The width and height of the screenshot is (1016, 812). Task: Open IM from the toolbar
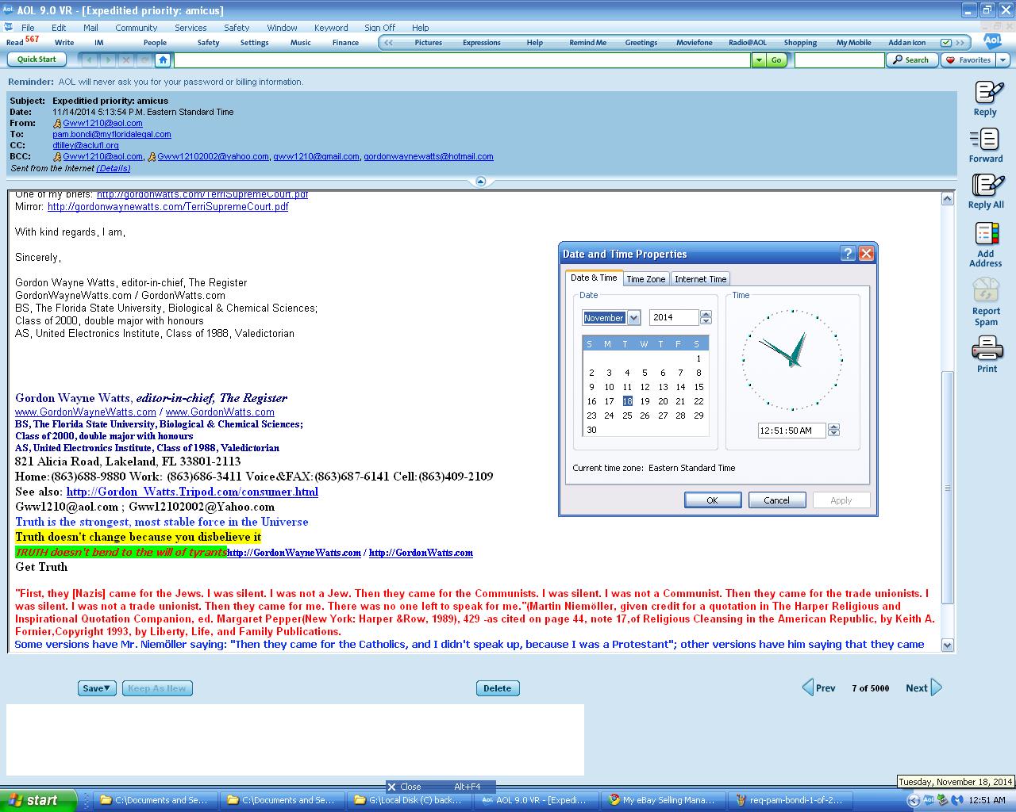point(99,43)
